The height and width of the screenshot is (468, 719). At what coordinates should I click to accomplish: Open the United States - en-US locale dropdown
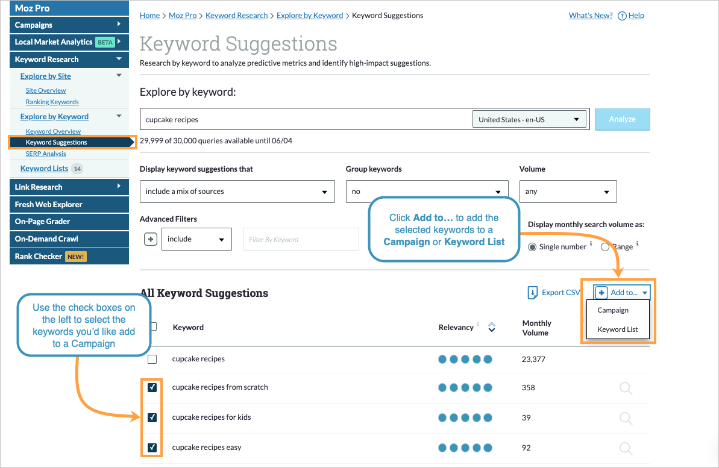click(x=529, y=119)
